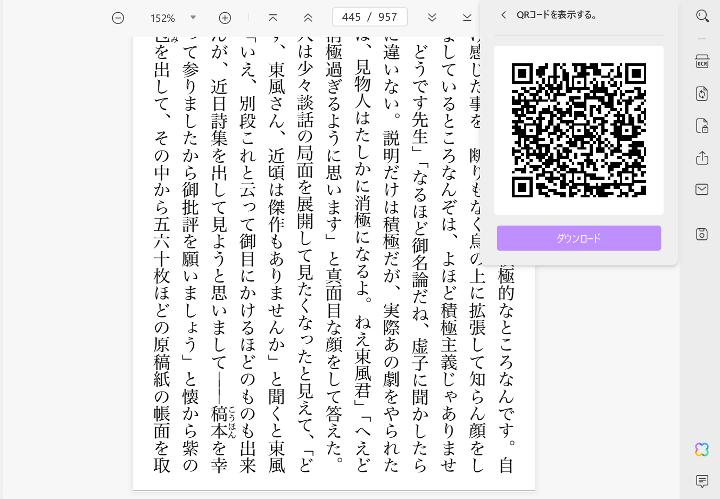Image resolution: width=720 pixels, height=499 pixels.
Task: Zoom in with the plus icon
Action: coord(225,18)
